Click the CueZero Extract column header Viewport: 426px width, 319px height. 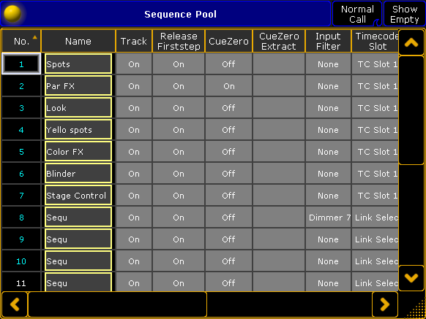279,41
